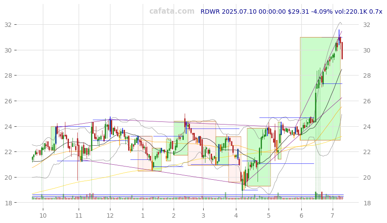
Task: Click month label 11 on x-axis
Action: click(x=79, y=215)
